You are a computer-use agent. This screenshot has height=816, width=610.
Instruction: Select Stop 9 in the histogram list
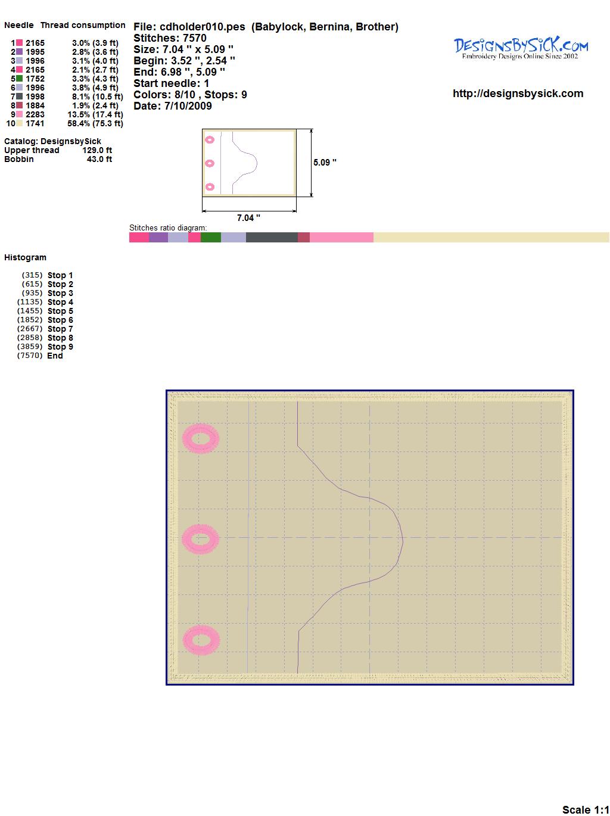[x=60, y=347]
